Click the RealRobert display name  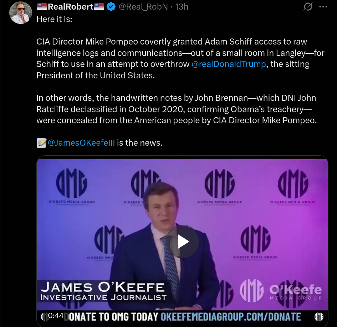(x=70, y=7)
